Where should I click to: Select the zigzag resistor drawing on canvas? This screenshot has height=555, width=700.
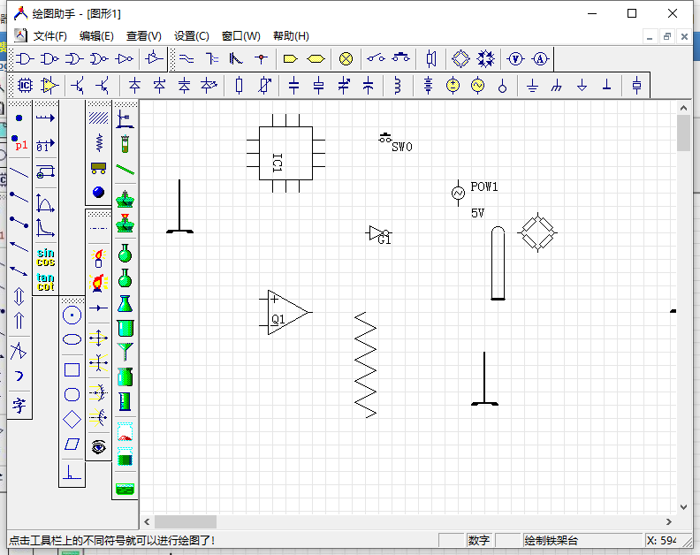tap(366, 365)
